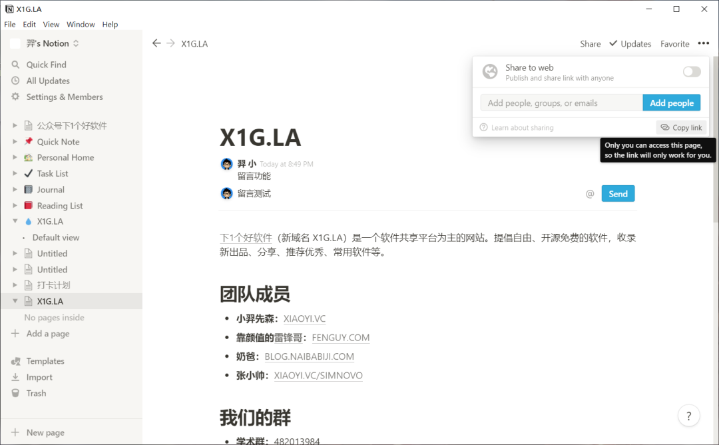Click the Settings & Members gear icon
The height and width of the screenshot is (445, 719).
(x=15, y=97)
